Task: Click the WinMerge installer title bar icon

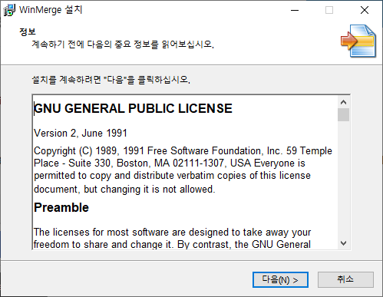Action: 9,10
